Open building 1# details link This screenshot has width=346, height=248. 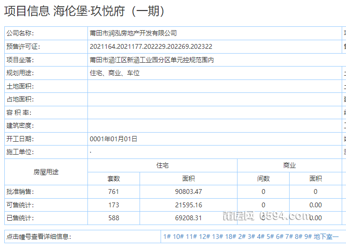[x=167, y=237]
